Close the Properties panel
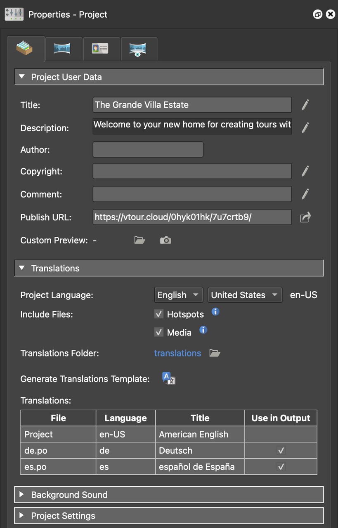338x528 pixels. point(331,14)
